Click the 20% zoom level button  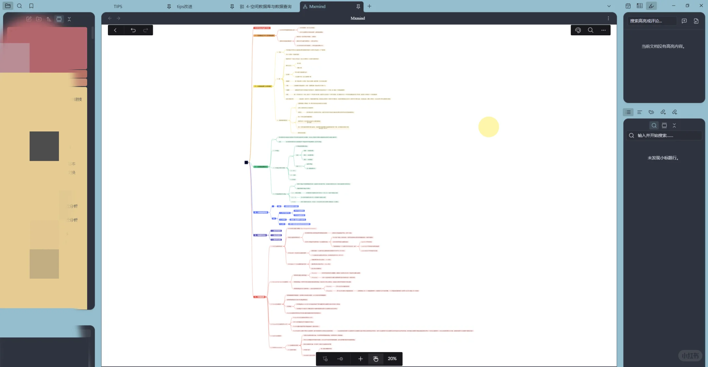[392, 359]
